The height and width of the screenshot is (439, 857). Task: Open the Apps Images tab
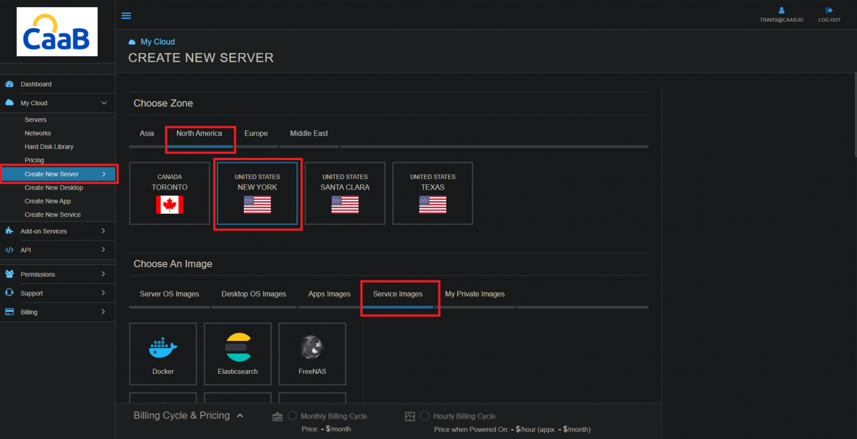point(329,294)
